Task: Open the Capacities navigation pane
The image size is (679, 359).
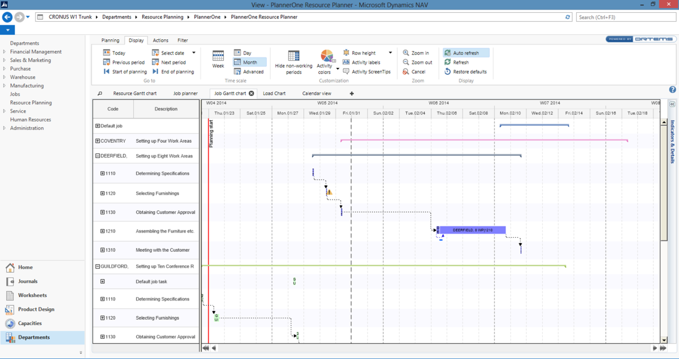Action: (42, 323)
